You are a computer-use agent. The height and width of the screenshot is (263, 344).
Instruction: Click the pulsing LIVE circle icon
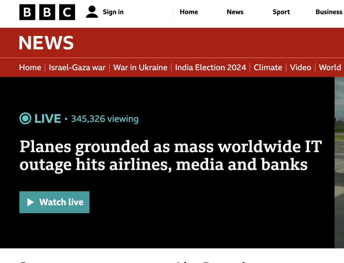point(25,118)
